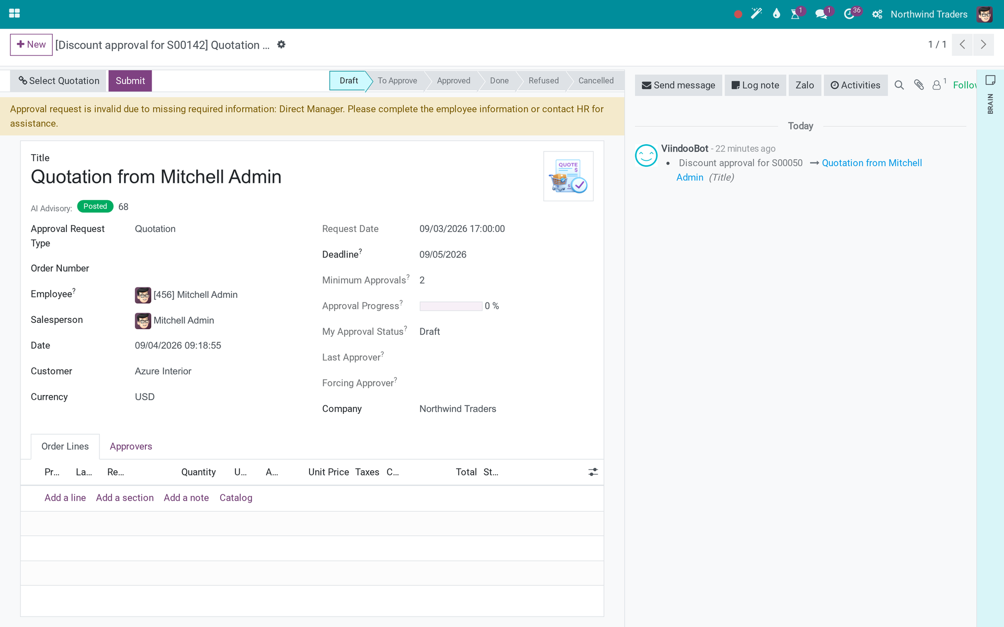Click the ViindooBot avatar icon
This screenshot has width=1004, height=627.
click(x=646, y=155)
